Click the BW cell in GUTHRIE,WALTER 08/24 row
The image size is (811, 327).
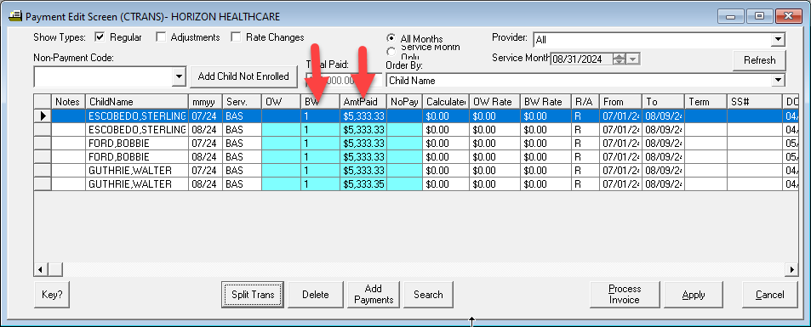320,184
